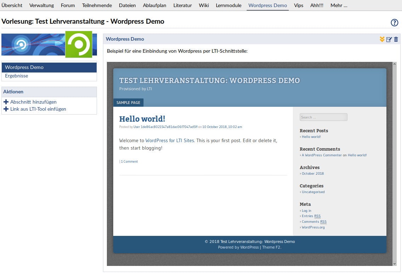The width and height of the screenshot is (402, 273).
Task: Open the Uncategorised category link
Action: pyautogui.click(x=313, y=192)
